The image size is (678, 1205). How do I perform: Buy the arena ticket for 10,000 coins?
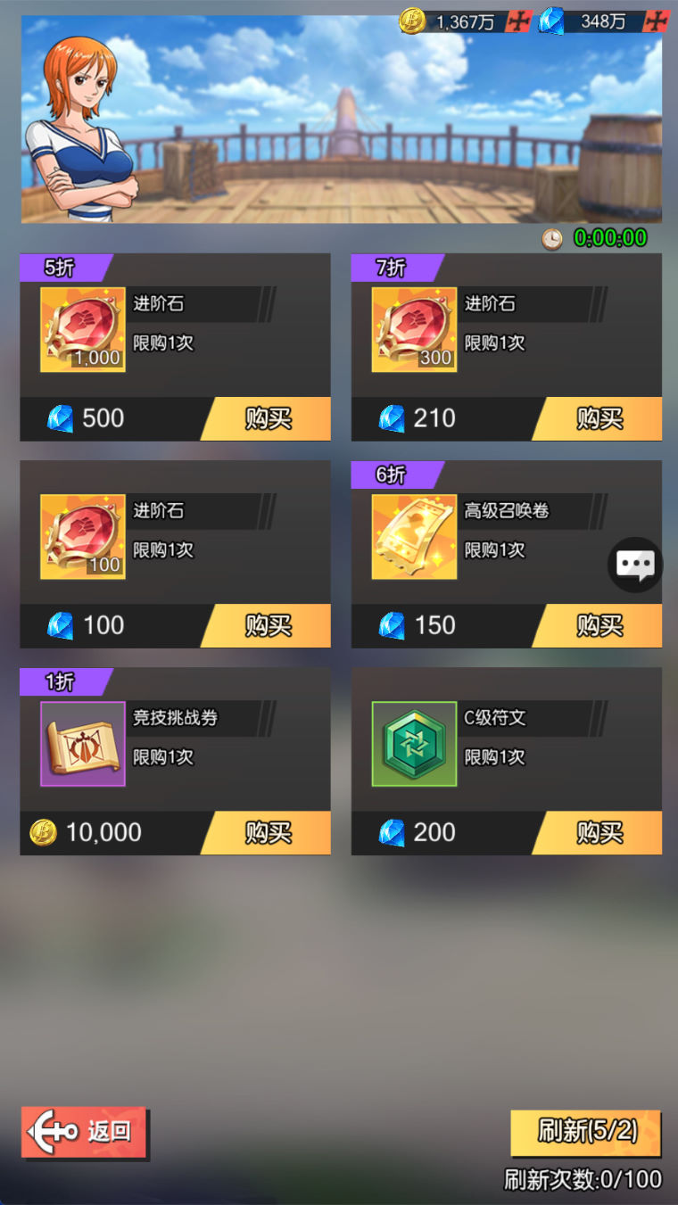tap(266, 832)
